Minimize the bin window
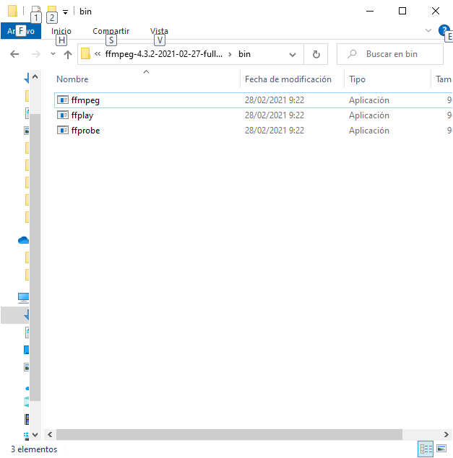The height and width of the screenshot is (458, 453). click(370, 11)
